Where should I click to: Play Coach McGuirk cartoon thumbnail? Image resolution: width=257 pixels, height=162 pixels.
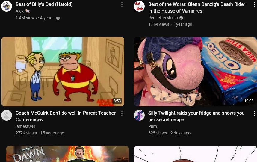[x=63, y=71]
